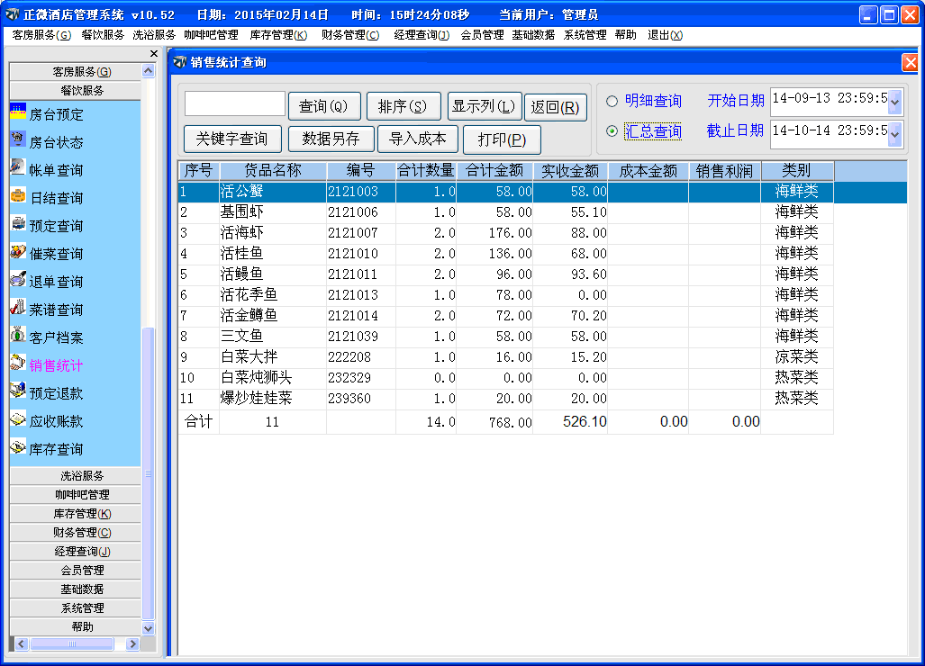Select the 汇总查询 radio button
Image resolution: width=925 pixels, height=666 pixels.
tap(612, 130)
